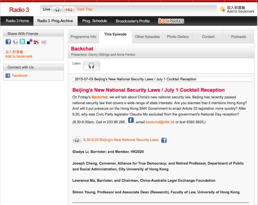Switch to Other Episodes tab

click(147, 37)
